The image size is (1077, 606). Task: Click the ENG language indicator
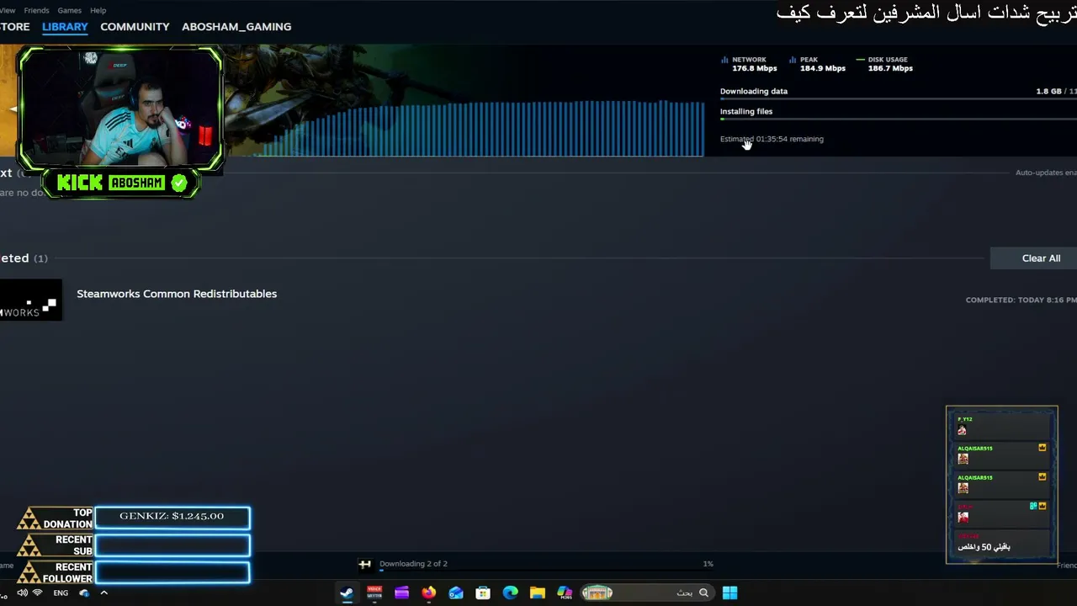point(61,593)
